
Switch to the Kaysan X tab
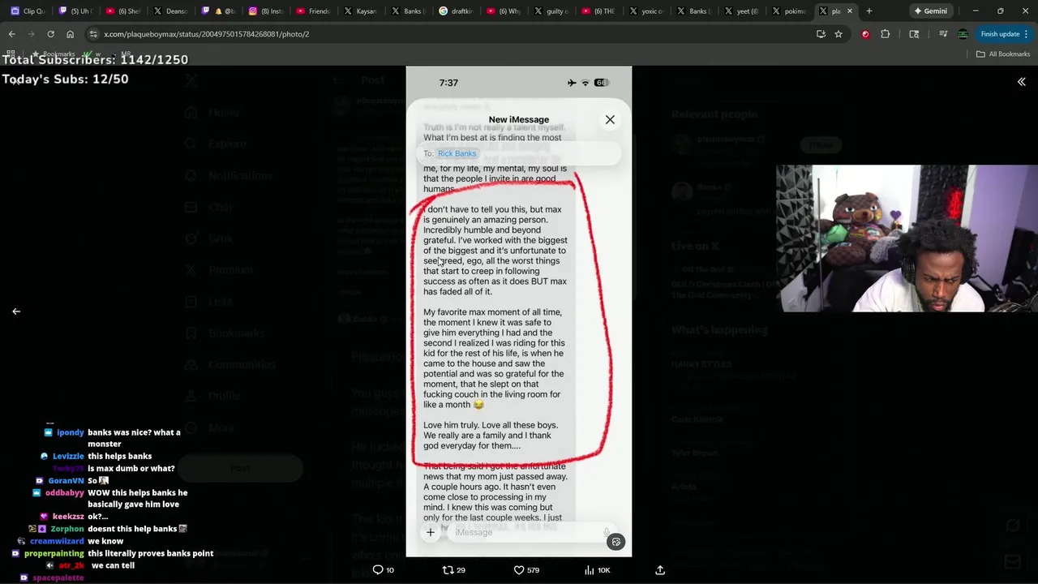(x=362, y=11)
